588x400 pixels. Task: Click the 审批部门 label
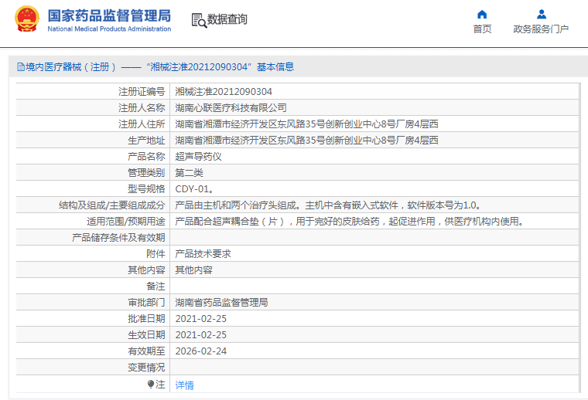tap(146, 303)
